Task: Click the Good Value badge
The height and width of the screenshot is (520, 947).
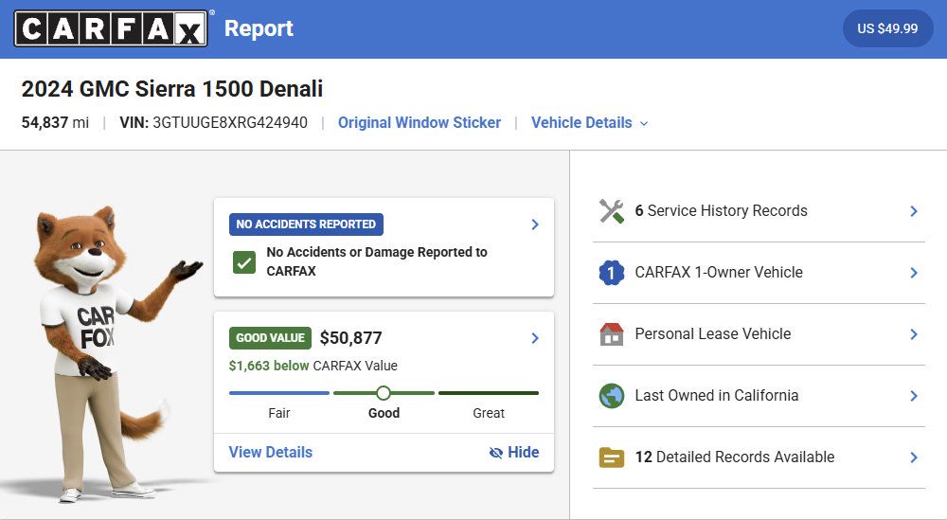Action: (x=270, y=338)
